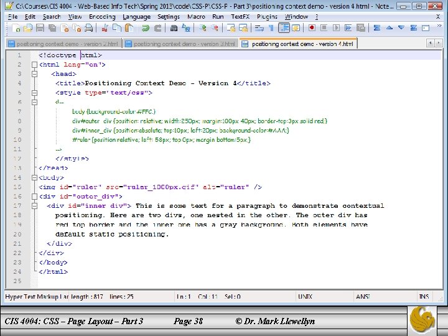
Task: Collapse outer_div fold on line 16
Action: coord(34,197)
